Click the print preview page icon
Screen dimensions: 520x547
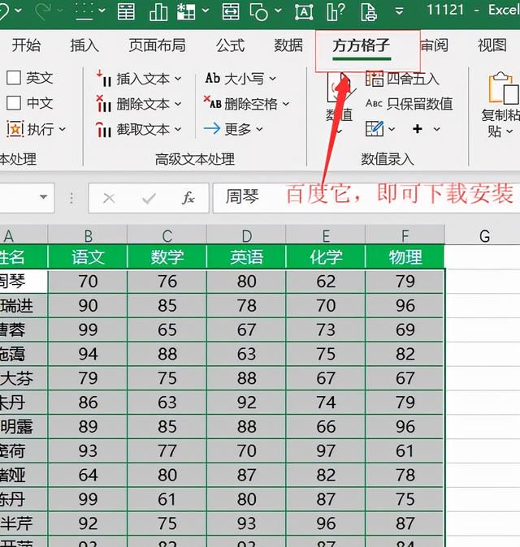click(x=369, y=11)
